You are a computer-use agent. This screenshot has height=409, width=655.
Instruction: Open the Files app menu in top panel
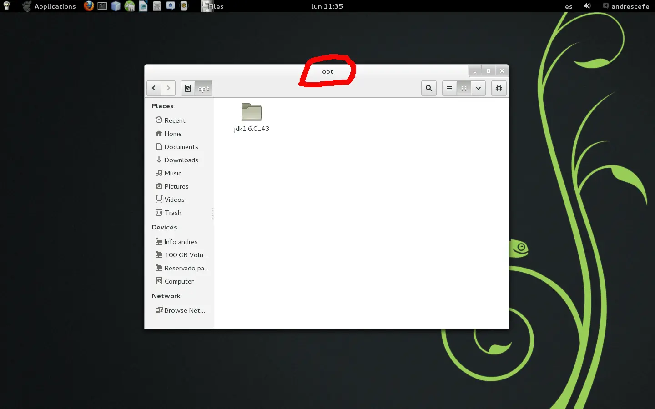tap(213, 6)
